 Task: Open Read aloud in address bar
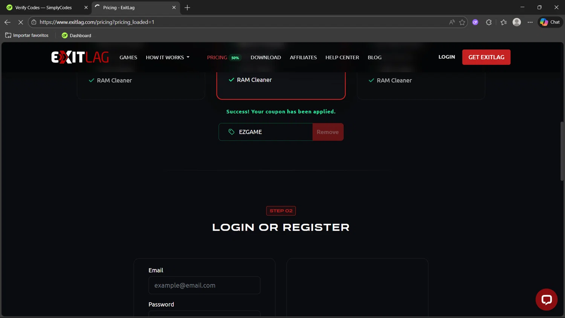click(452, 22)
